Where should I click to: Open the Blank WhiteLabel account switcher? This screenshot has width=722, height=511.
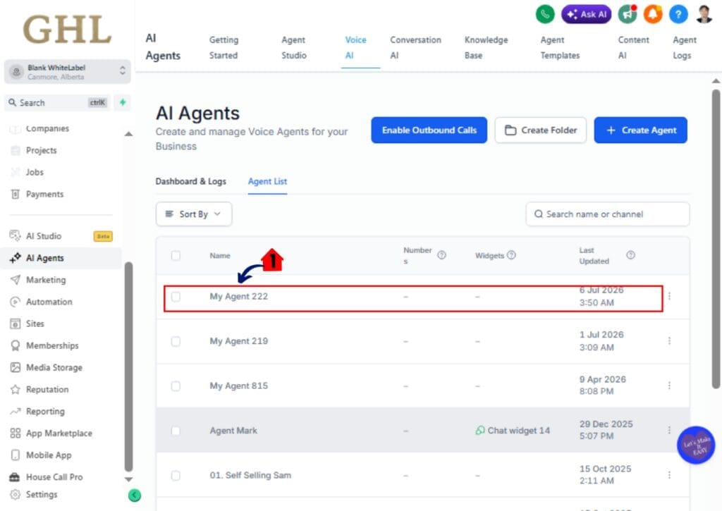(x=67, y=71)
